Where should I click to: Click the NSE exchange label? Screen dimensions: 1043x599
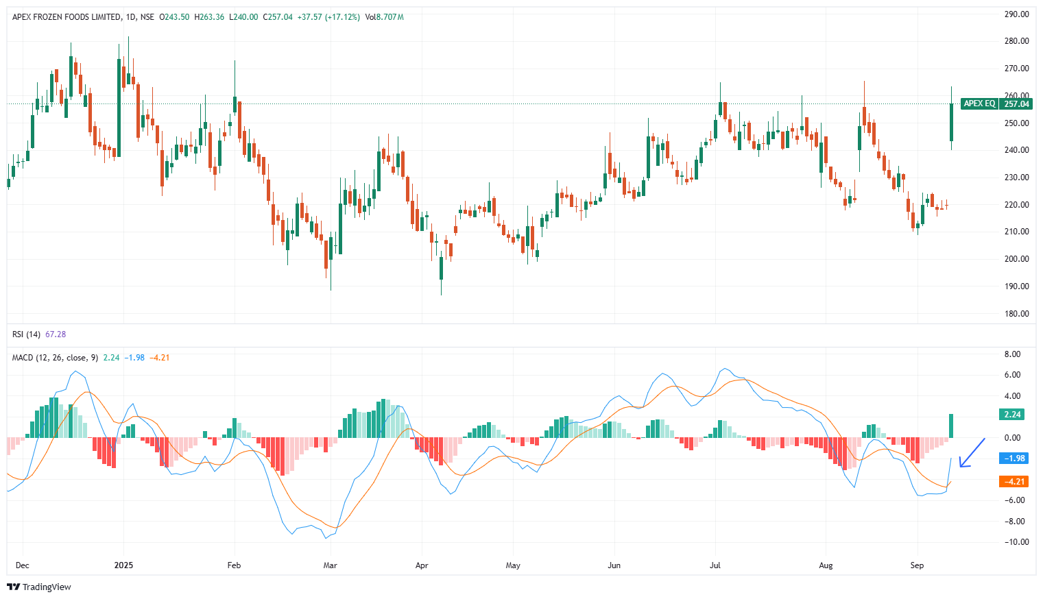coord(147,17)
